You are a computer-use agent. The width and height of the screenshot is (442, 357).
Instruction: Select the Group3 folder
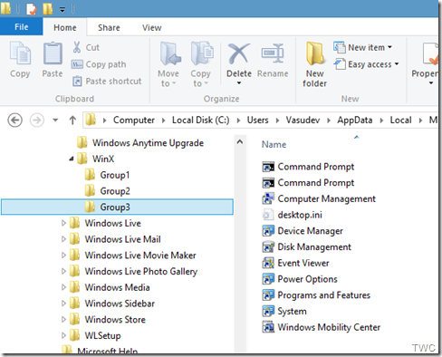117,207
